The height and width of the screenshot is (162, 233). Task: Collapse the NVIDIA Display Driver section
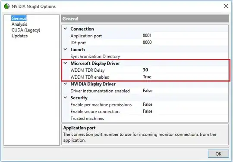66,84
